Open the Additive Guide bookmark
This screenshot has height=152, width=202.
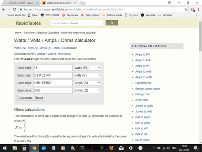112,15
